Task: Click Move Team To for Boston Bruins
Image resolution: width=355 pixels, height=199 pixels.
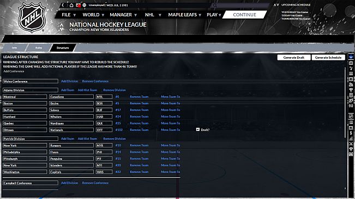Action: coord(171,103)
